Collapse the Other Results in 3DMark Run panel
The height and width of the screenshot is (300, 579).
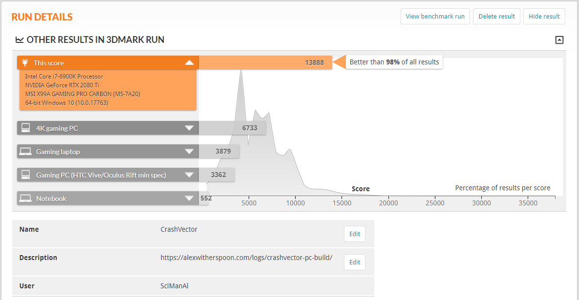(x=559, y=40)
